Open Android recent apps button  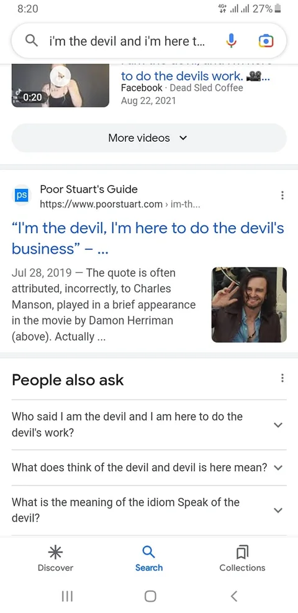(67, 596)
